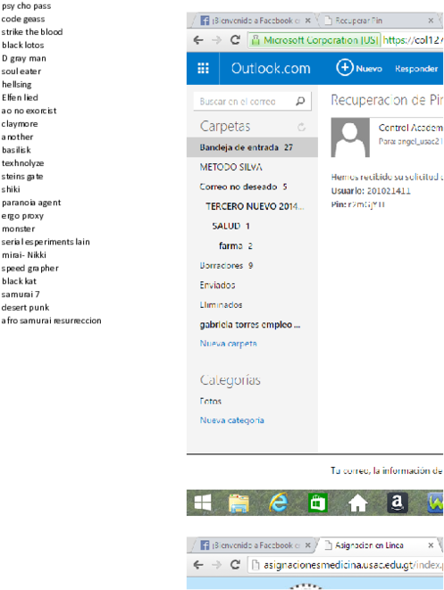This screenshot has width=444, height=590.
Task: Click the search magnifier in mail search
Action: pos(300,101)
